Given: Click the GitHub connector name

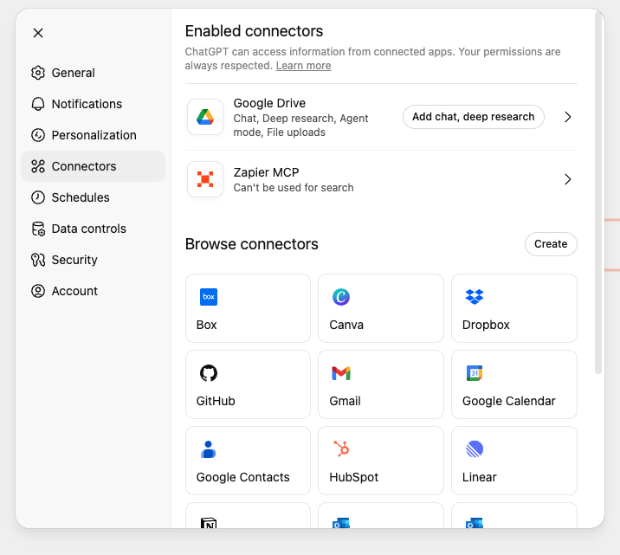Looking at the screenshot, I should pyautogui.click(x=216, y=401).
